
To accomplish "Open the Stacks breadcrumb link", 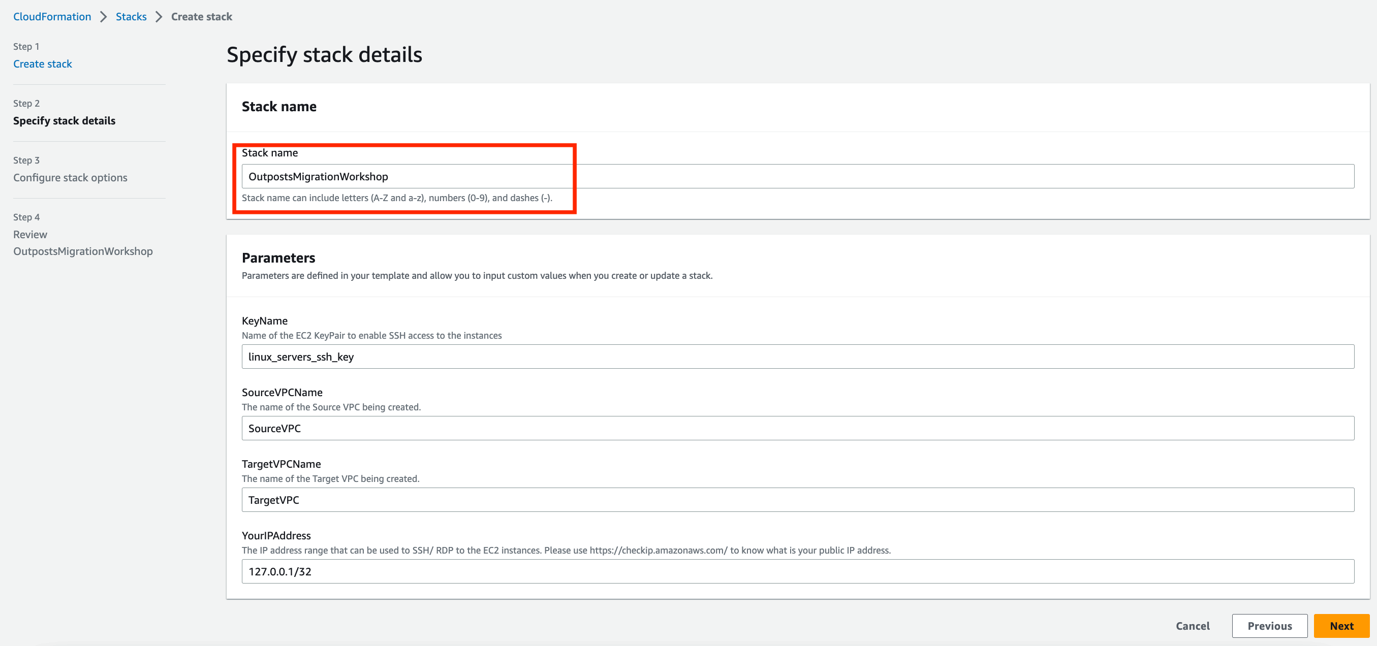I will (131, 17).
